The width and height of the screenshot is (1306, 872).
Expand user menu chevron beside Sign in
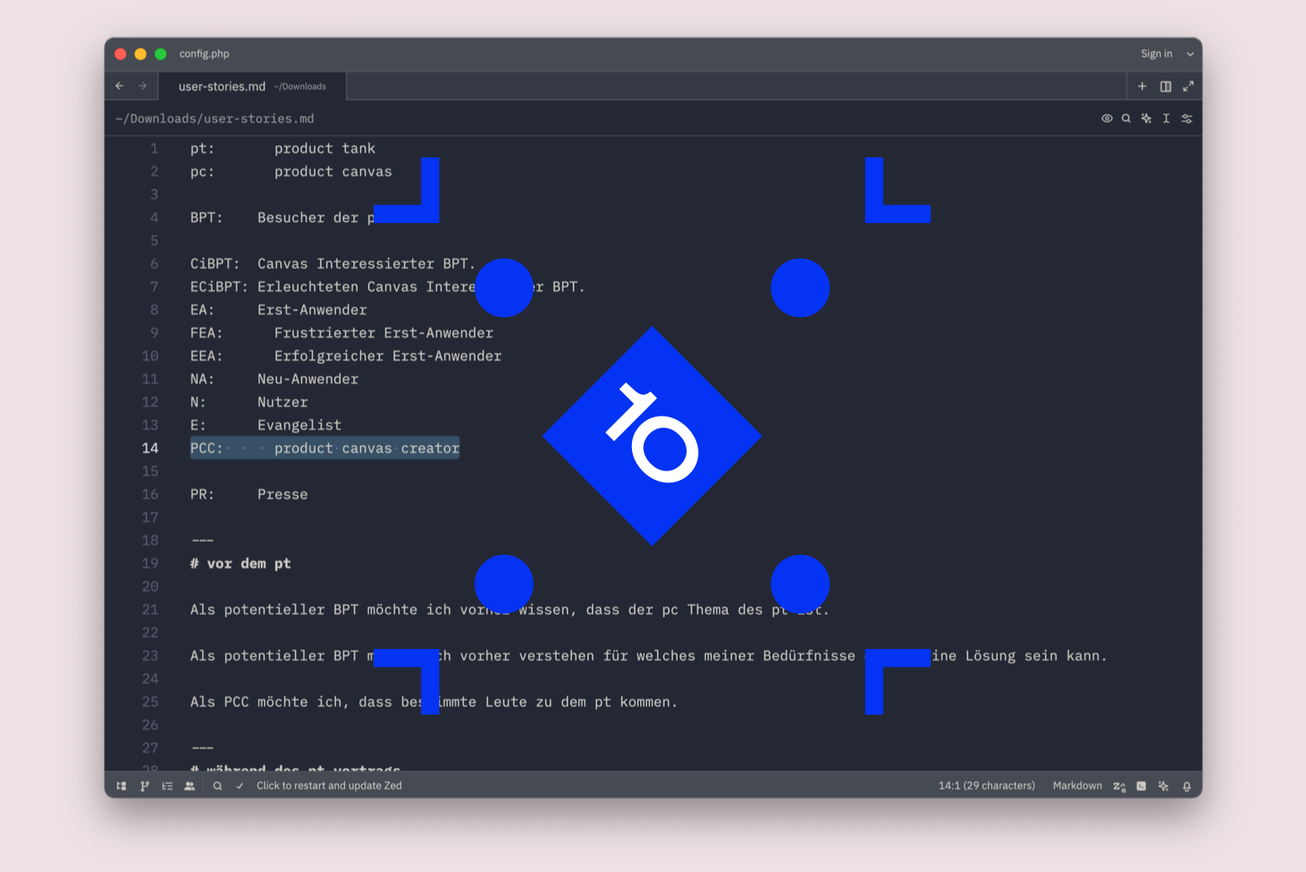1190,54
